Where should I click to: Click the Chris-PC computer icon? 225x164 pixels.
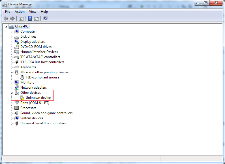[x=11, y=26]
